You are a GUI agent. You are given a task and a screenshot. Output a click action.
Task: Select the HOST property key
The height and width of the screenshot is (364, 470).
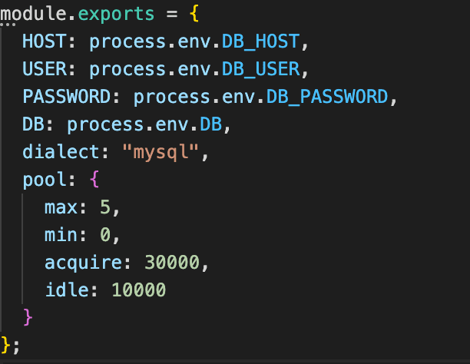point(44,41)
